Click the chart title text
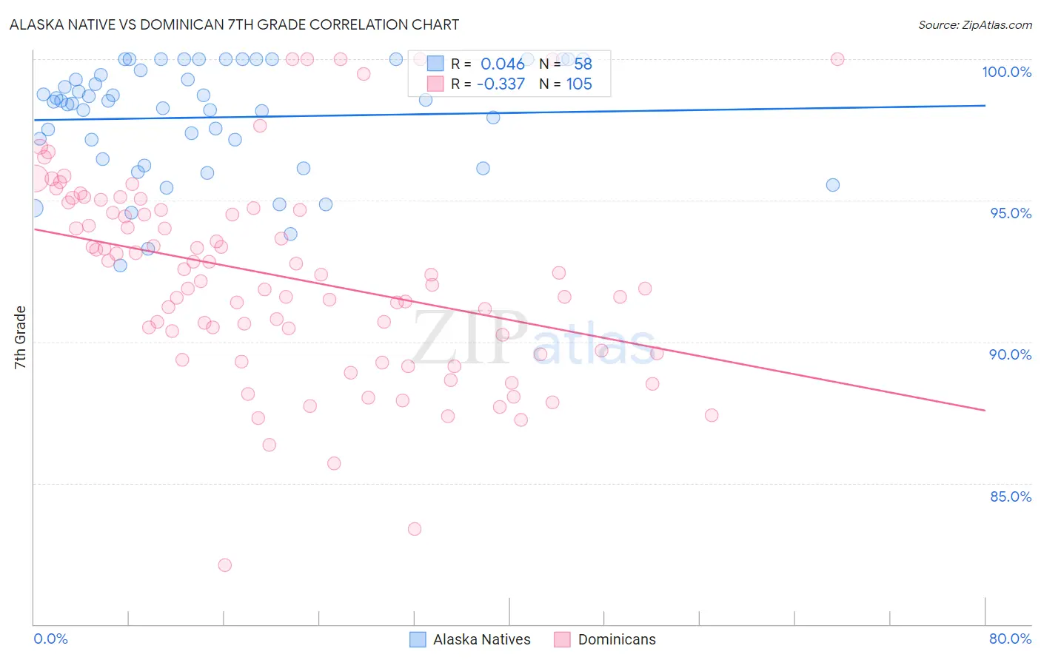This screenshot has width=1041, height=660. tap(234, 24)
